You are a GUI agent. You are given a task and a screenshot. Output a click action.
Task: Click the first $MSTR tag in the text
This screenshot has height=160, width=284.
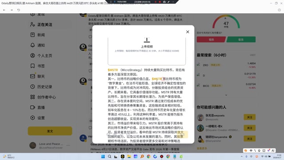tap(113, 70)
